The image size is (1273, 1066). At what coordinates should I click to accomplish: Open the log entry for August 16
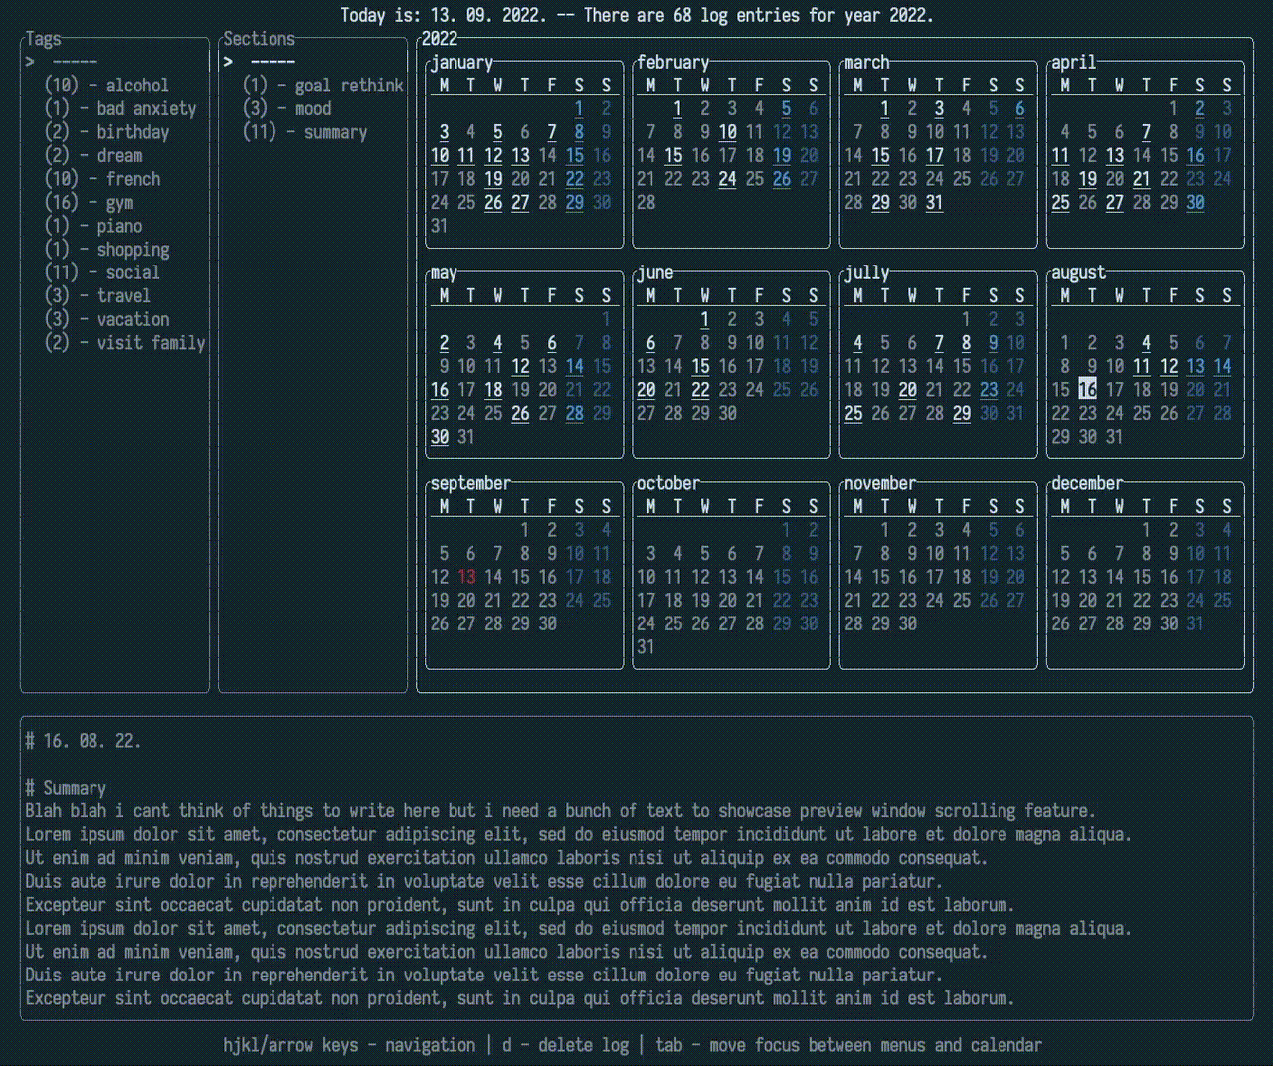click(x=1086, y=390)
